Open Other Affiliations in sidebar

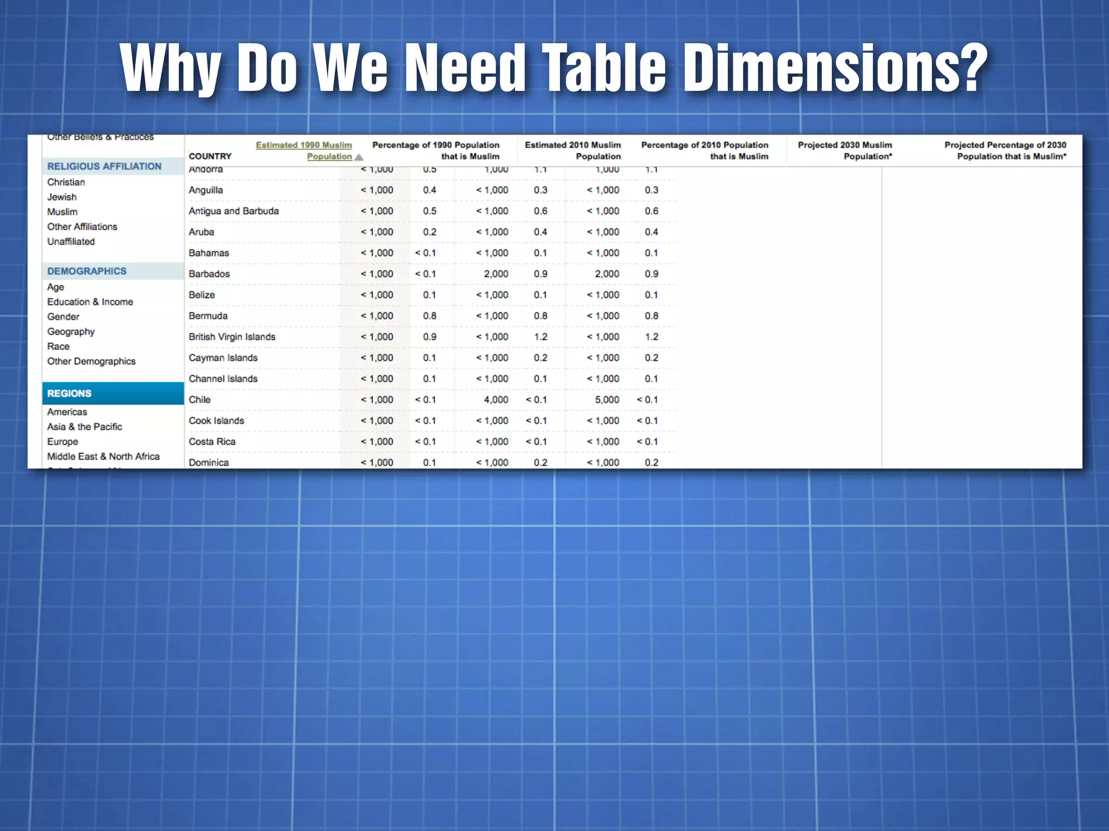tap(82, 227)
